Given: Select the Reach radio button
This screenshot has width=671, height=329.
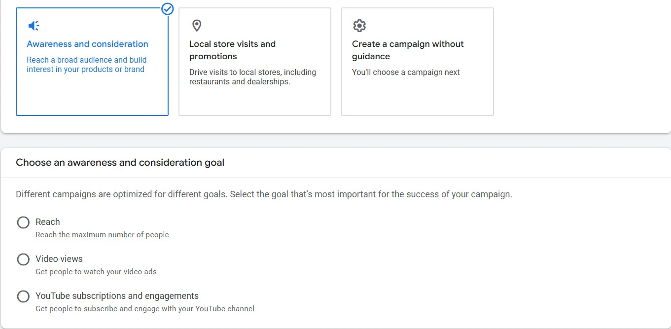Looking at the screenshot, I should point(23,222).
